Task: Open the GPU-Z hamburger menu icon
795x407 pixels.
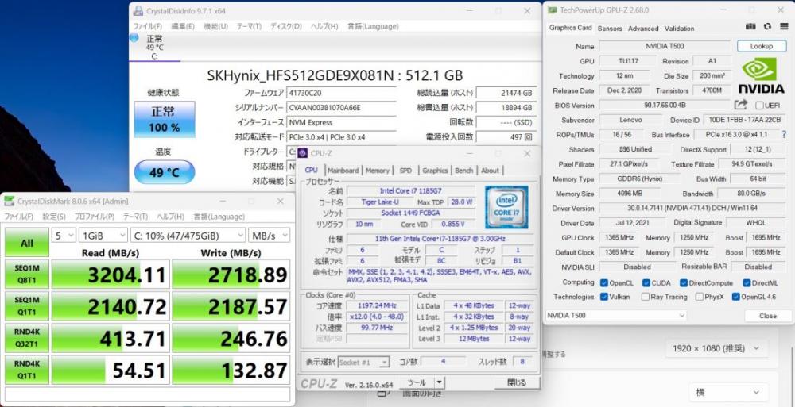Action: 783,27
